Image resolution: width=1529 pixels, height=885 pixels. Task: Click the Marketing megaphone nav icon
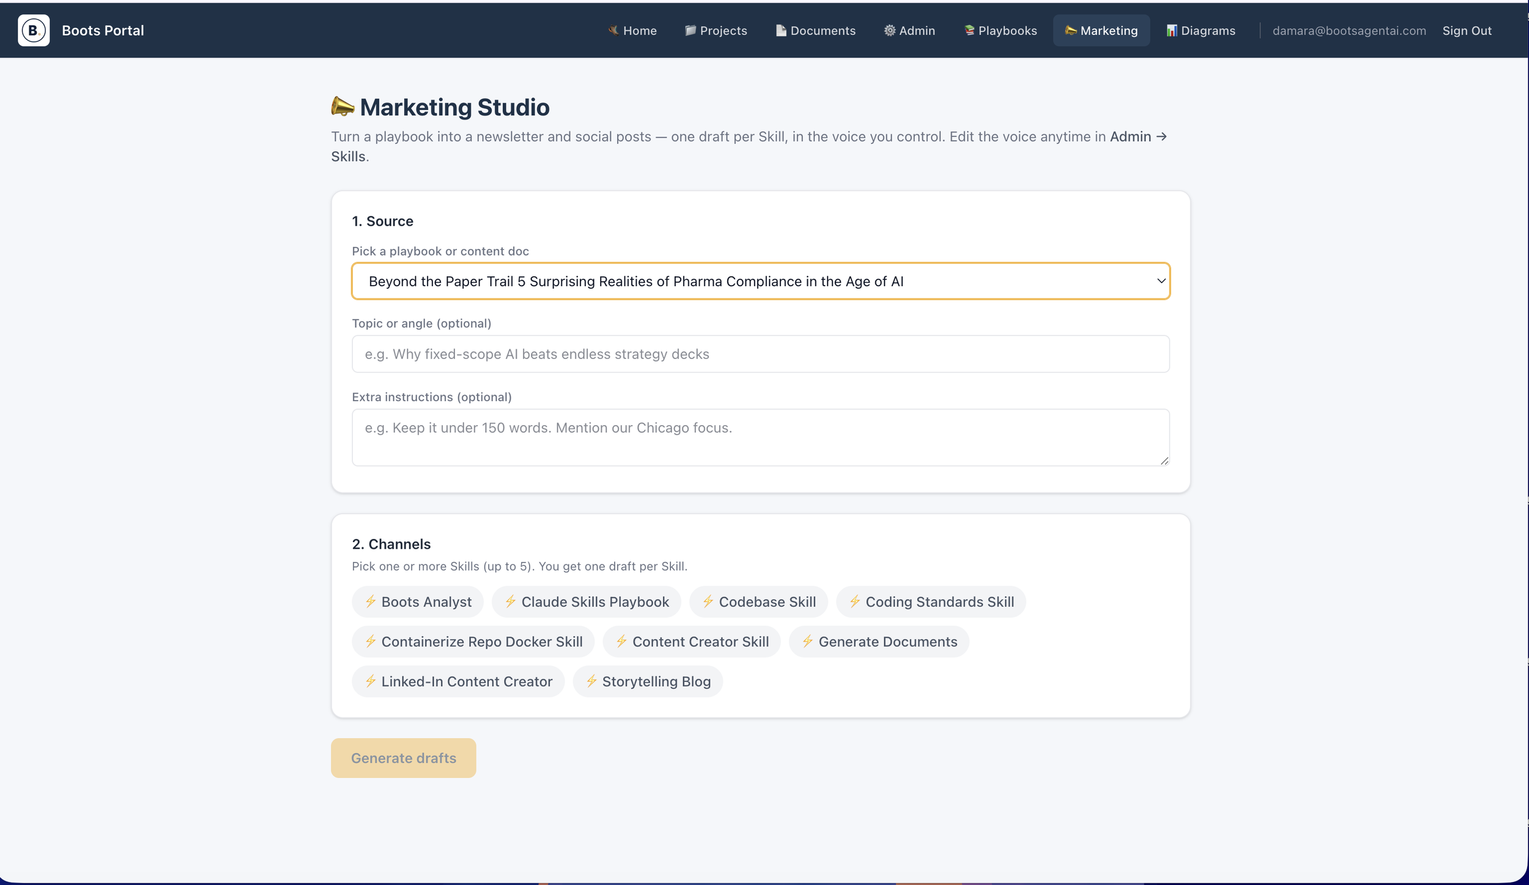(1071, 31)
